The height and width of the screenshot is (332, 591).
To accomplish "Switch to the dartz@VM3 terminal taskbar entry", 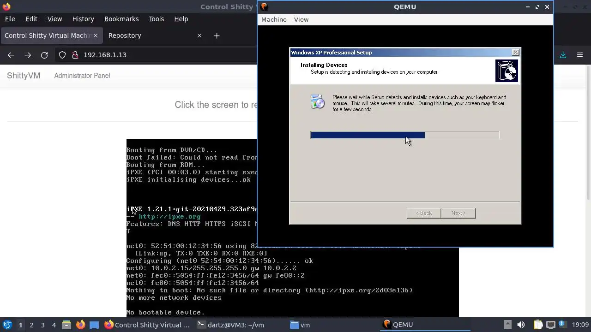I will coord(230,325).
